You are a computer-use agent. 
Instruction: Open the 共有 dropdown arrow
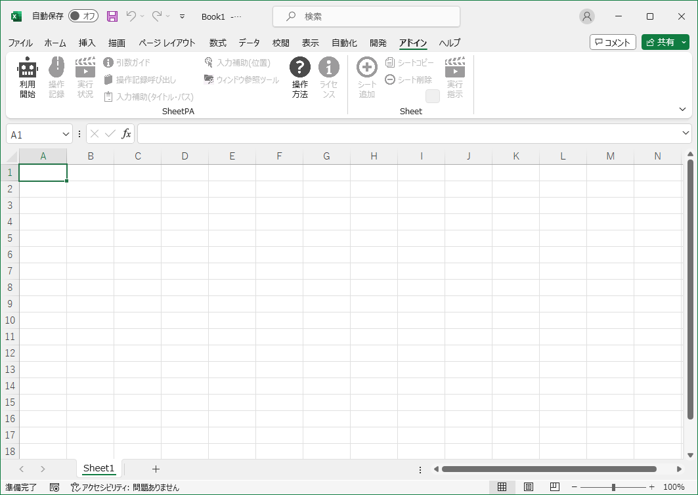pos(684,42)
